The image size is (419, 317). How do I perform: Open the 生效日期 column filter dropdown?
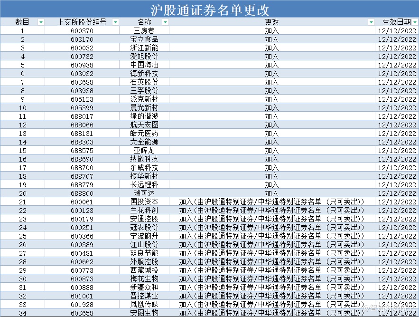415,22
